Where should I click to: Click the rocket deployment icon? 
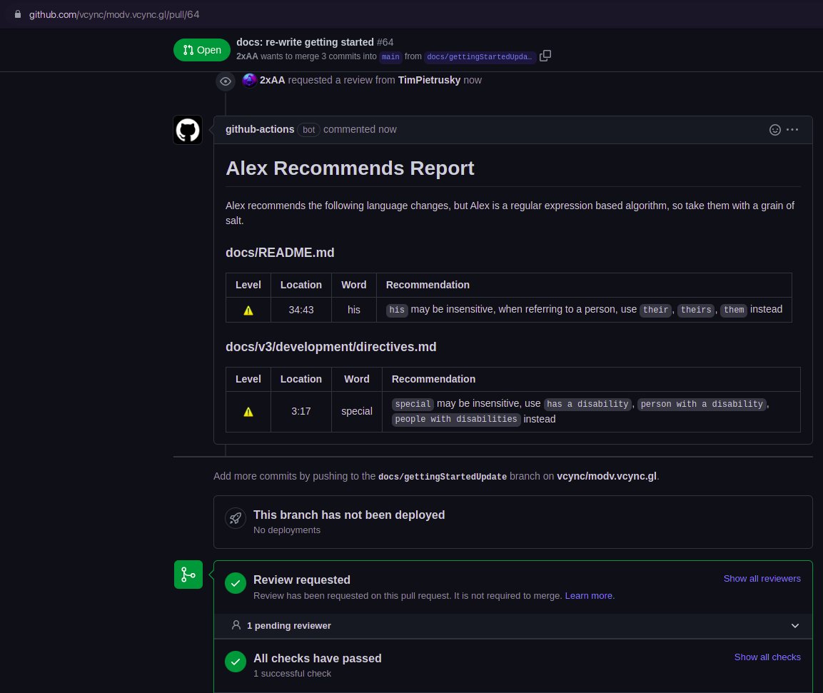(235, 519)
